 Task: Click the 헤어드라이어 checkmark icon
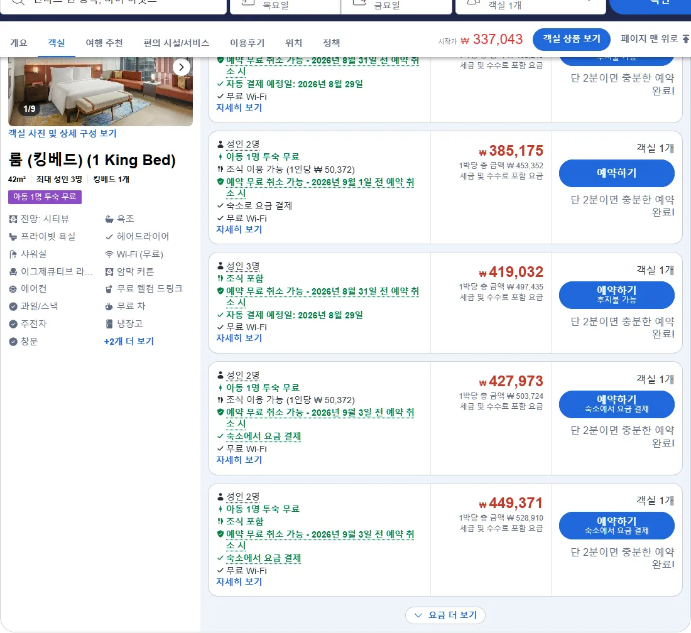click(109, 237)
